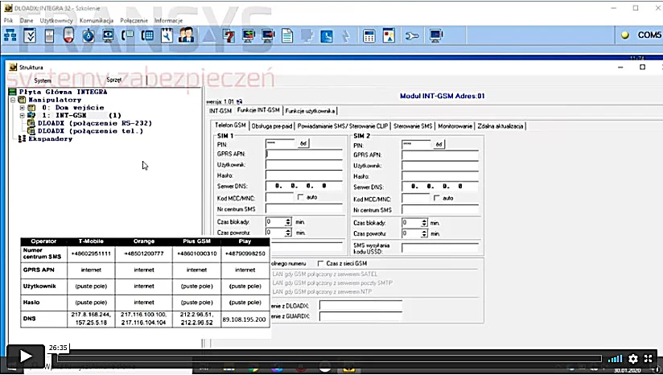
Task: Switch to the Sterowanie SMS tab
Action: [413, 126]
